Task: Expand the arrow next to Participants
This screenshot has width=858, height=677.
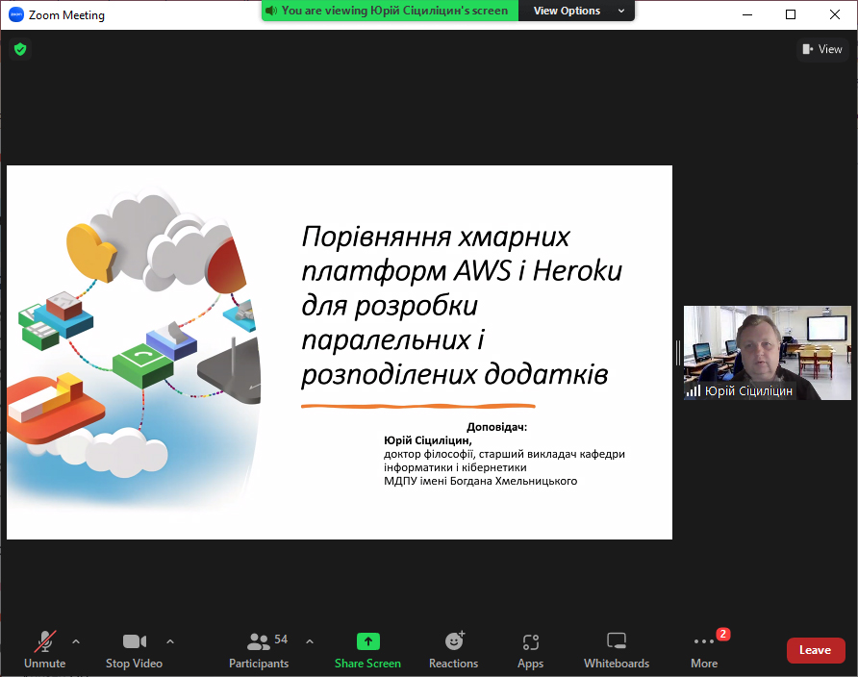Action: (310, 641)
